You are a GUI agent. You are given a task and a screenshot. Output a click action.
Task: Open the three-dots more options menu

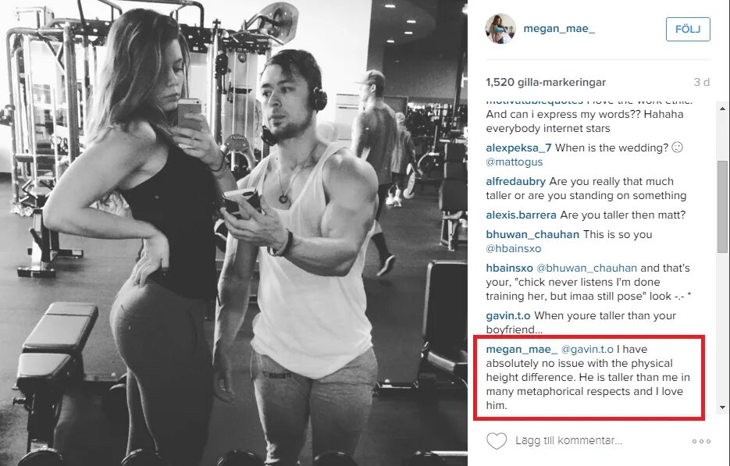point(701,441)
